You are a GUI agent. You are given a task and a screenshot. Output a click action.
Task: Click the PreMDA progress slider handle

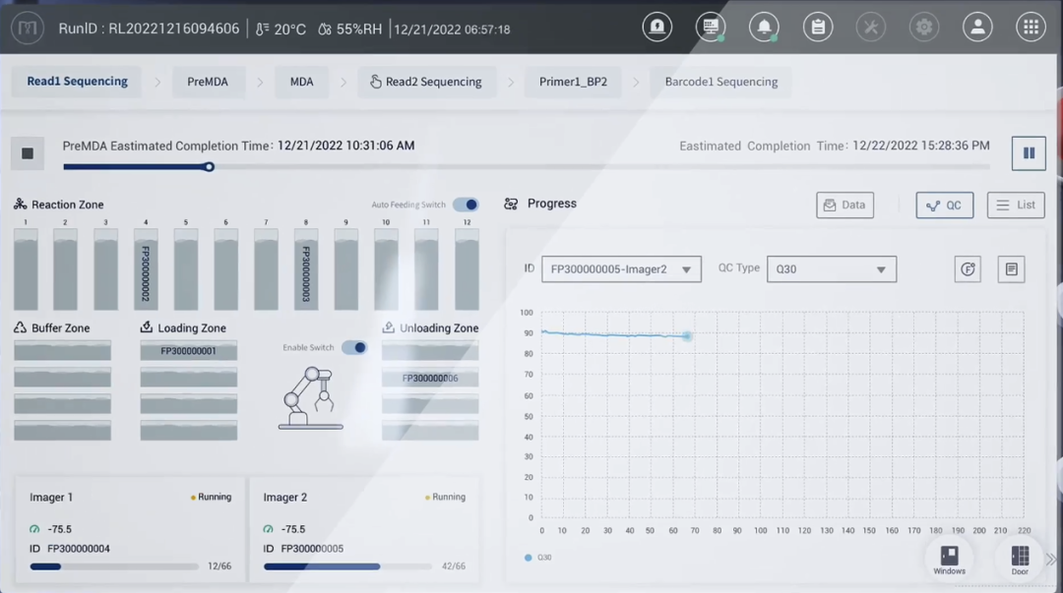[x=209, y=167]
